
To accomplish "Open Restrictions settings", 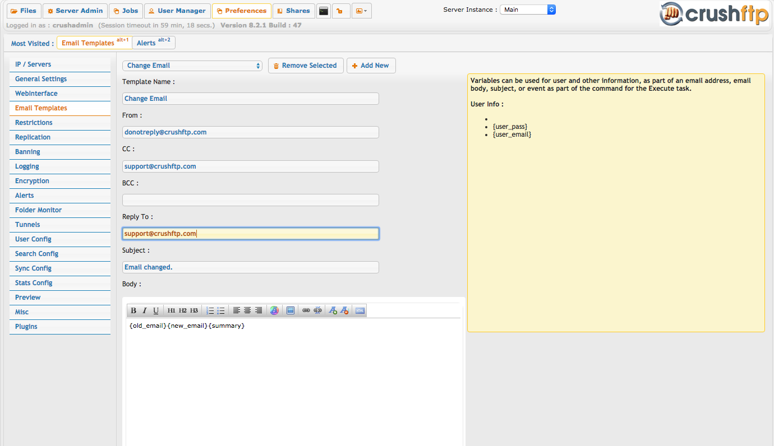I will pyautogui.click(x=60, y=123).
